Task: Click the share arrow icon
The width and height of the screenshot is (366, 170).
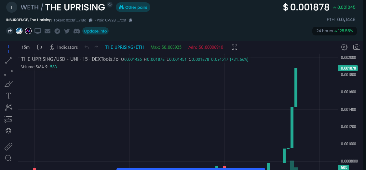Action: (x=9, y=31)
